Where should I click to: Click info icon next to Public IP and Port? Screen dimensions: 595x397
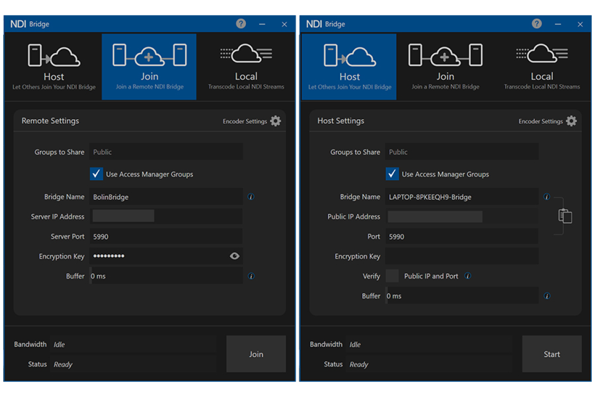coord(468,276)
